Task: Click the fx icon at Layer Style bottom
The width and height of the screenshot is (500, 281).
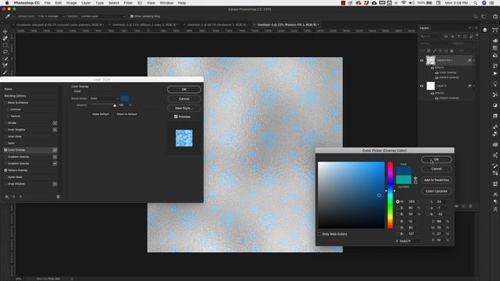Action: (7, 197)
